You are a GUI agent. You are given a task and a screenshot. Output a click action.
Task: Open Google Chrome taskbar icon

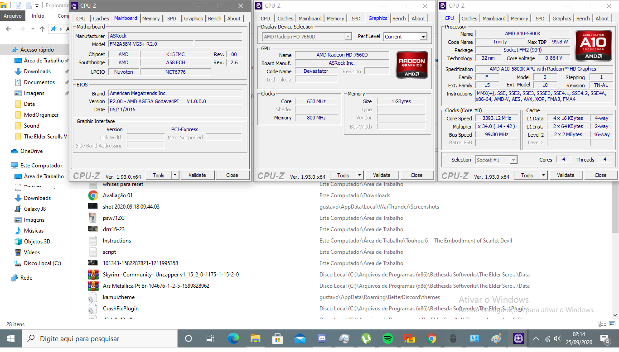coord(432,338)
